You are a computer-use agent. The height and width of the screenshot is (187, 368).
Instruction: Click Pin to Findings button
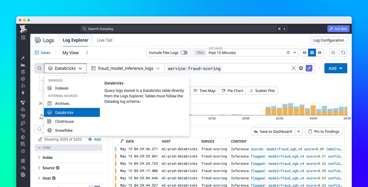click(324, 132)
